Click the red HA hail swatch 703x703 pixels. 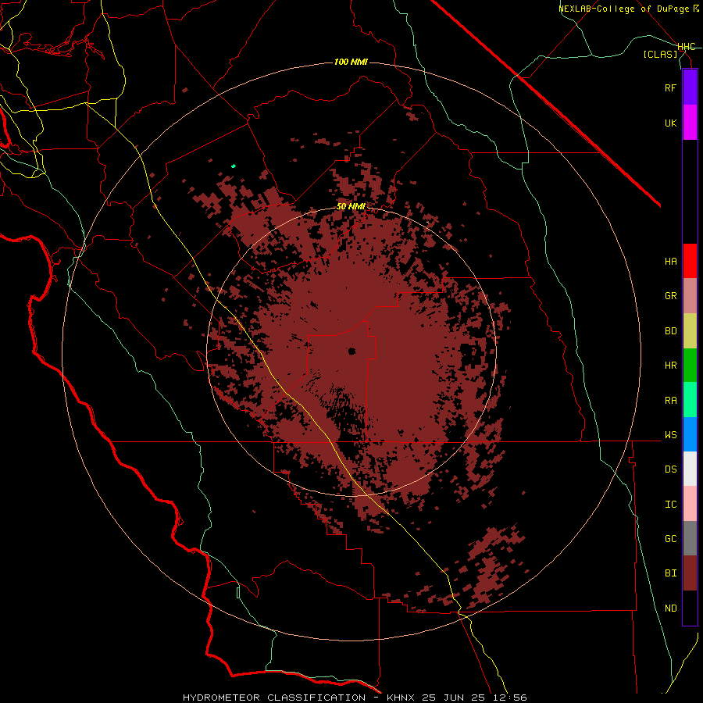point(690,261)
